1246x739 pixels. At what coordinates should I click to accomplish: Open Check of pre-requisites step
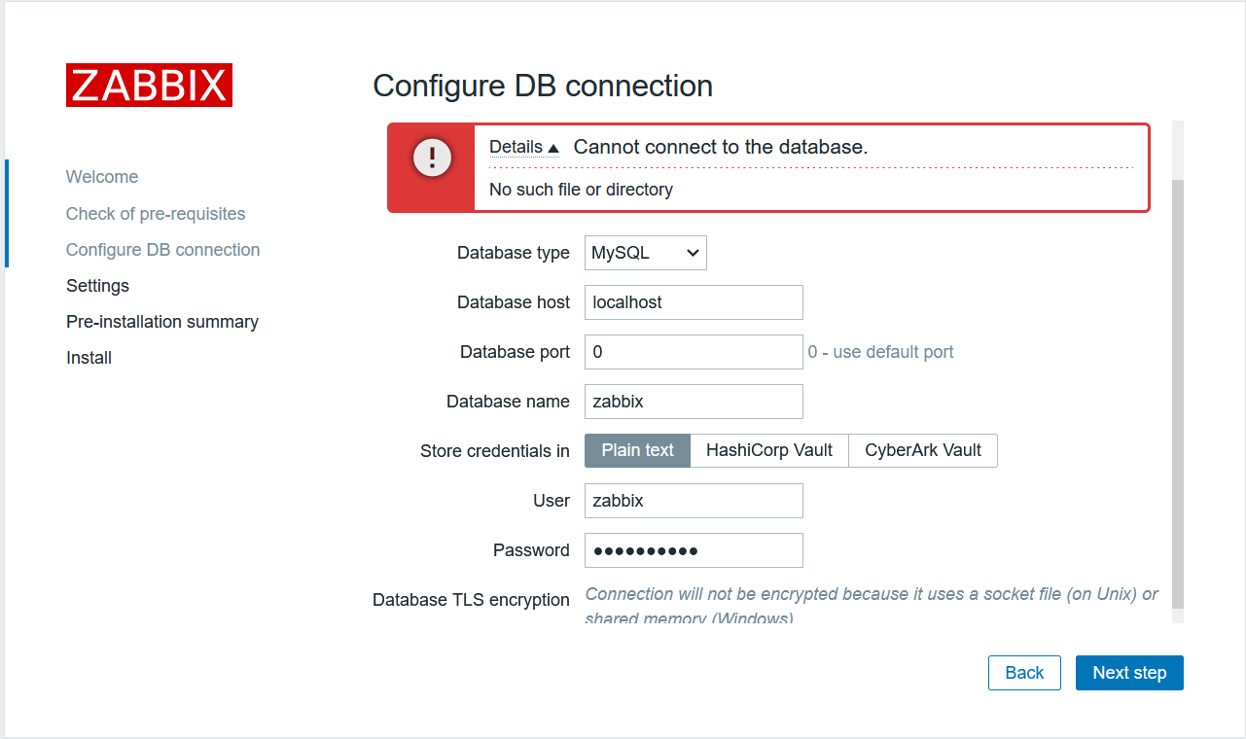coord(156,214)
